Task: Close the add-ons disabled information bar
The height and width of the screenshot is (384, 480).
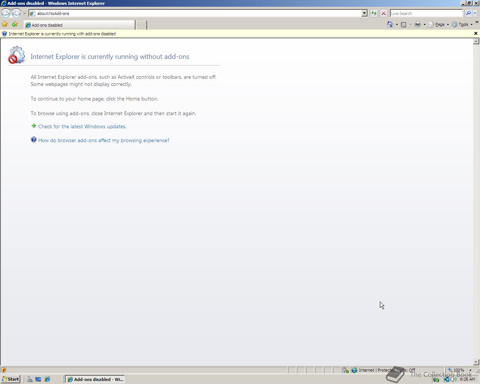Action: pos(476,34)
